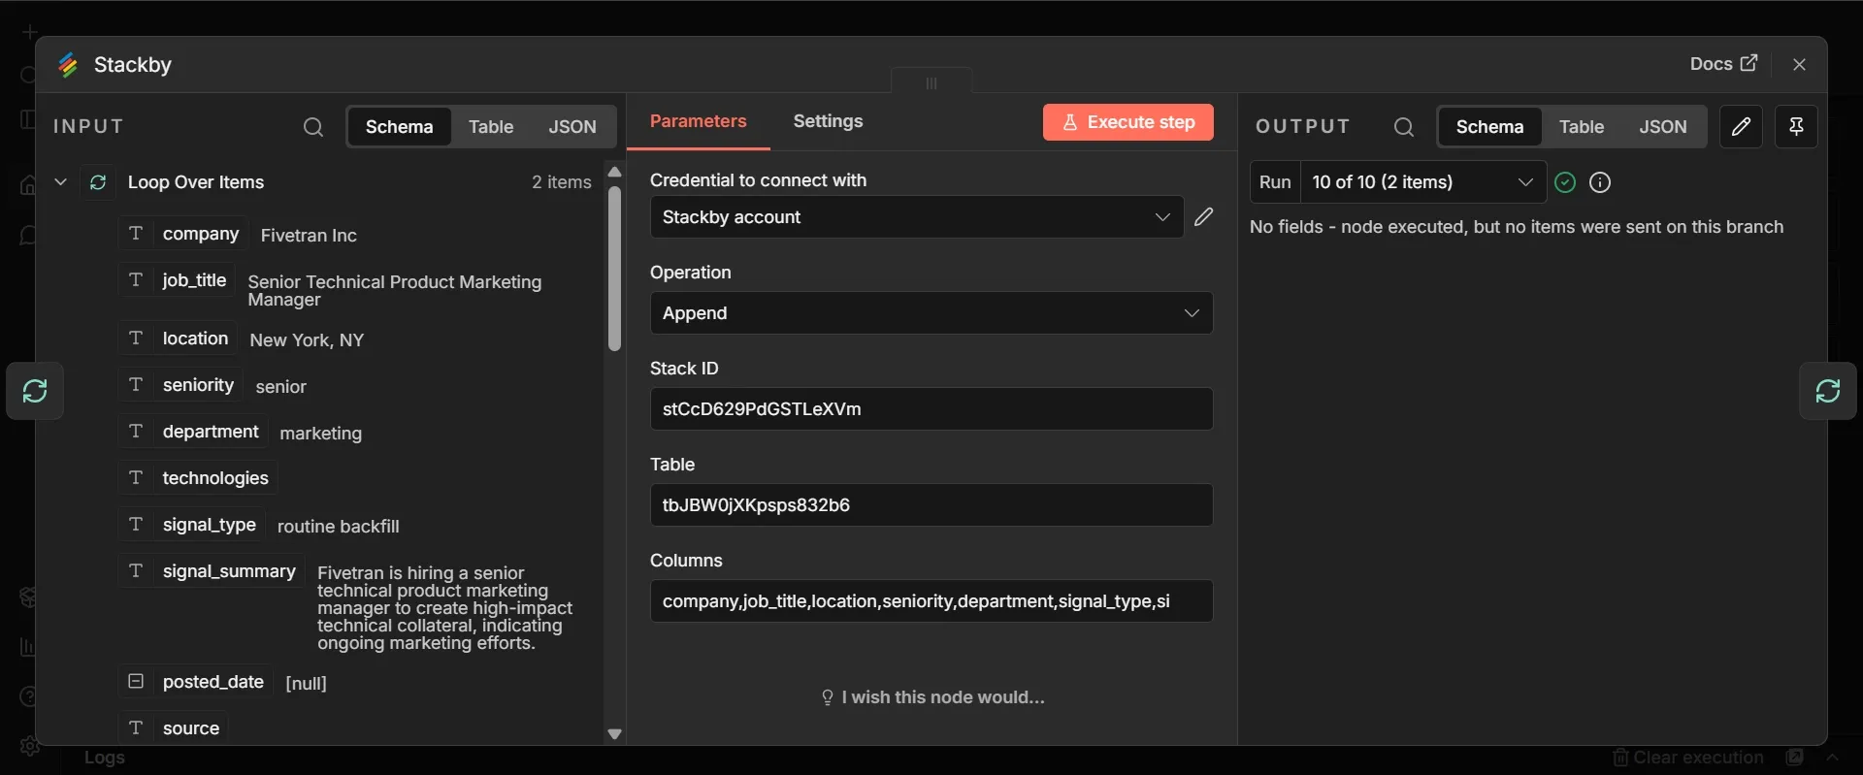
Task: Click the Table ID field
Action: pos(931,505)
